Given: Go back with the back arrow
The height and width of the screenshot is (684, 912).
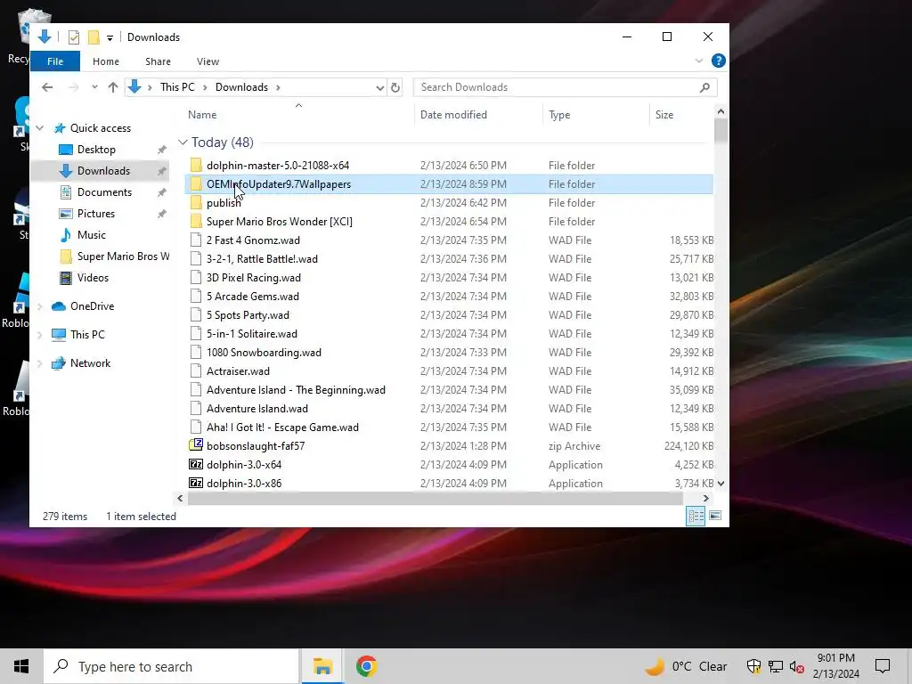Looking at the screenshot, I should pos(48,87).
